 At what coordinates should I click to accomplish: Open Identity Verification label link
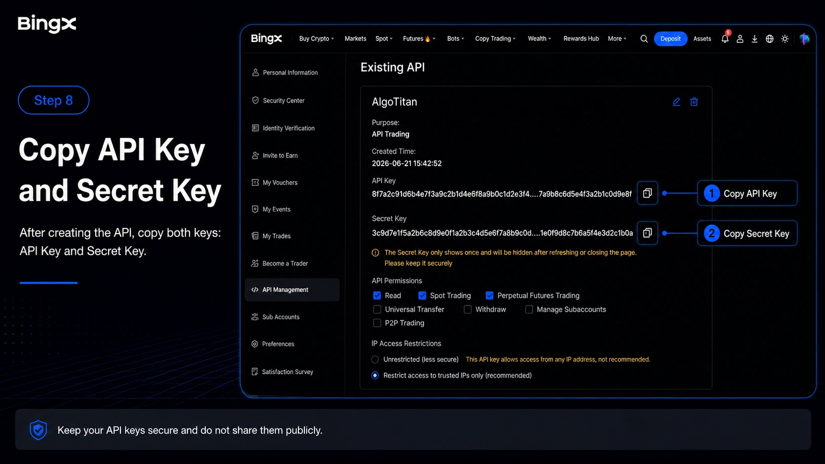tap(289, 128)
